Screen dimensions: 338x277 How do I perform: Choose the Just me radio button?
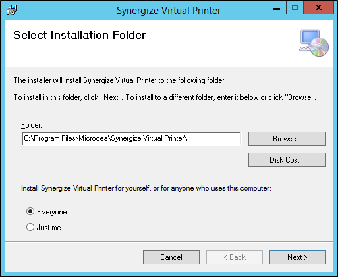pos(30,227)
